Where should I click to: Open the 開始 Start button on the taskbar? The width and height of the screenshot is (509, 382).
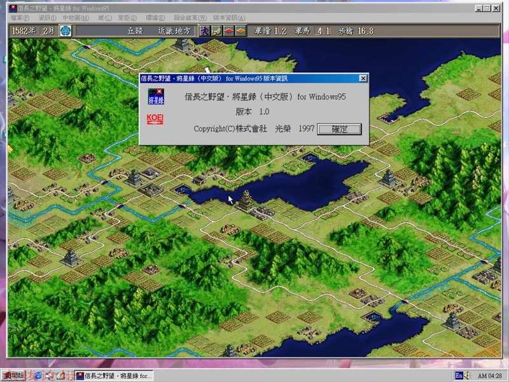pos(13,376)
